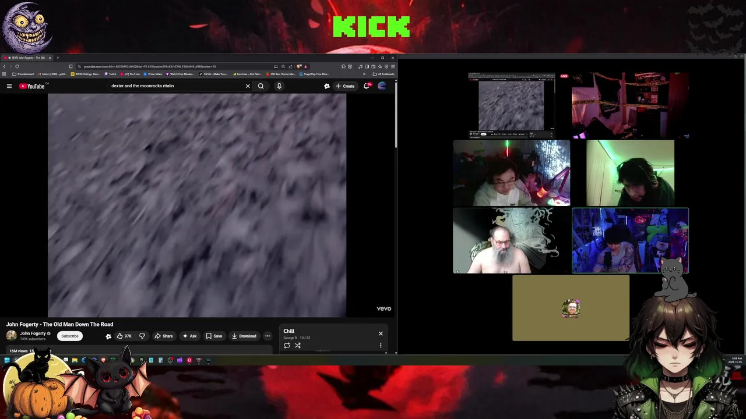Open the 200 Best Horror bookmark
This screenshot has width=746, height=419.
pos(280,74)
